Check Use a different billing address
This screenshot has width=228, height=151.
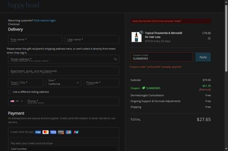point(10,92)
